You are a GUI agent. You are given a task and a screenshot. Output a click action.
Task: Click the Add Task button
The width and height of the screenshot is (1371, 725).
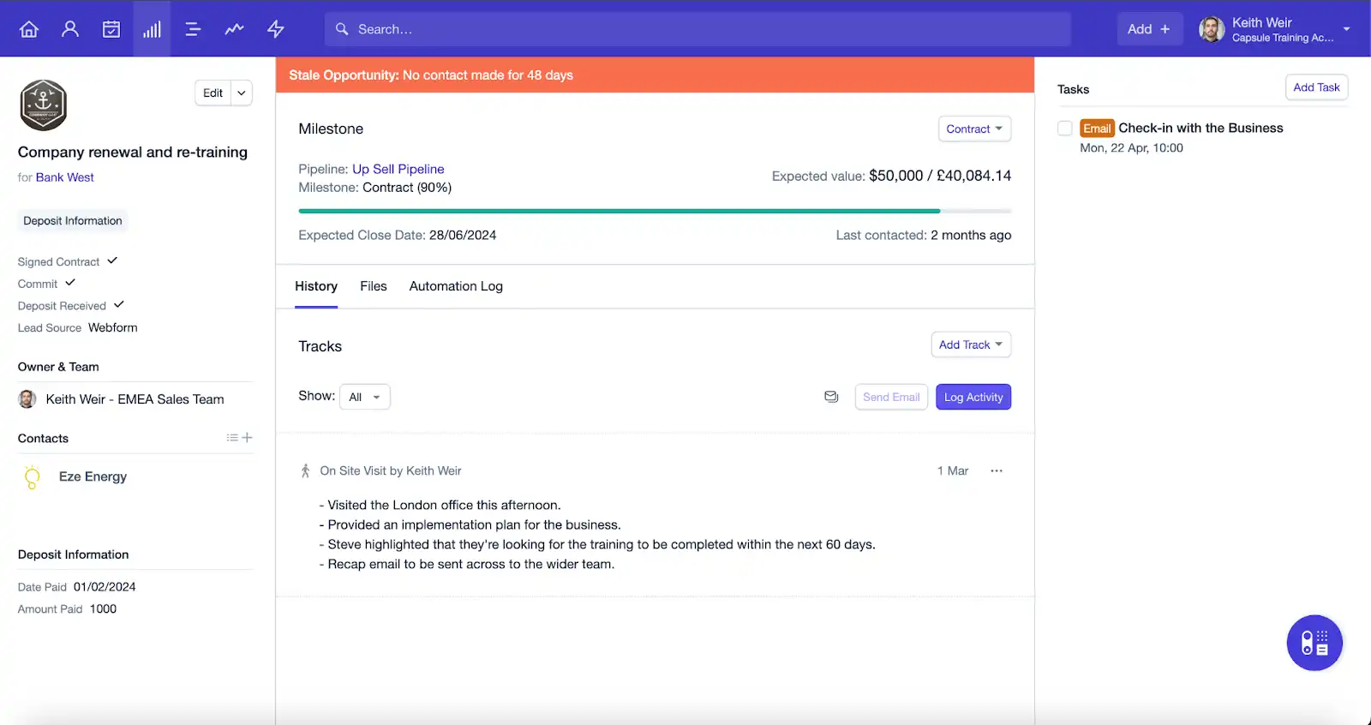[x=1316, y=87]
